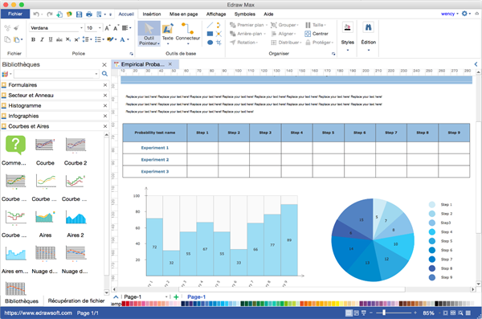Open the Fichier menu
The image size is (482, 319).
coord(15,14)
